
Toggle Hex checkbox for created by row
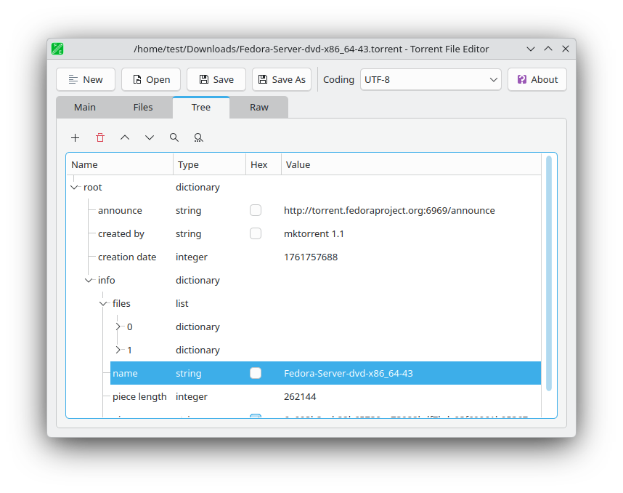(256, 233)
